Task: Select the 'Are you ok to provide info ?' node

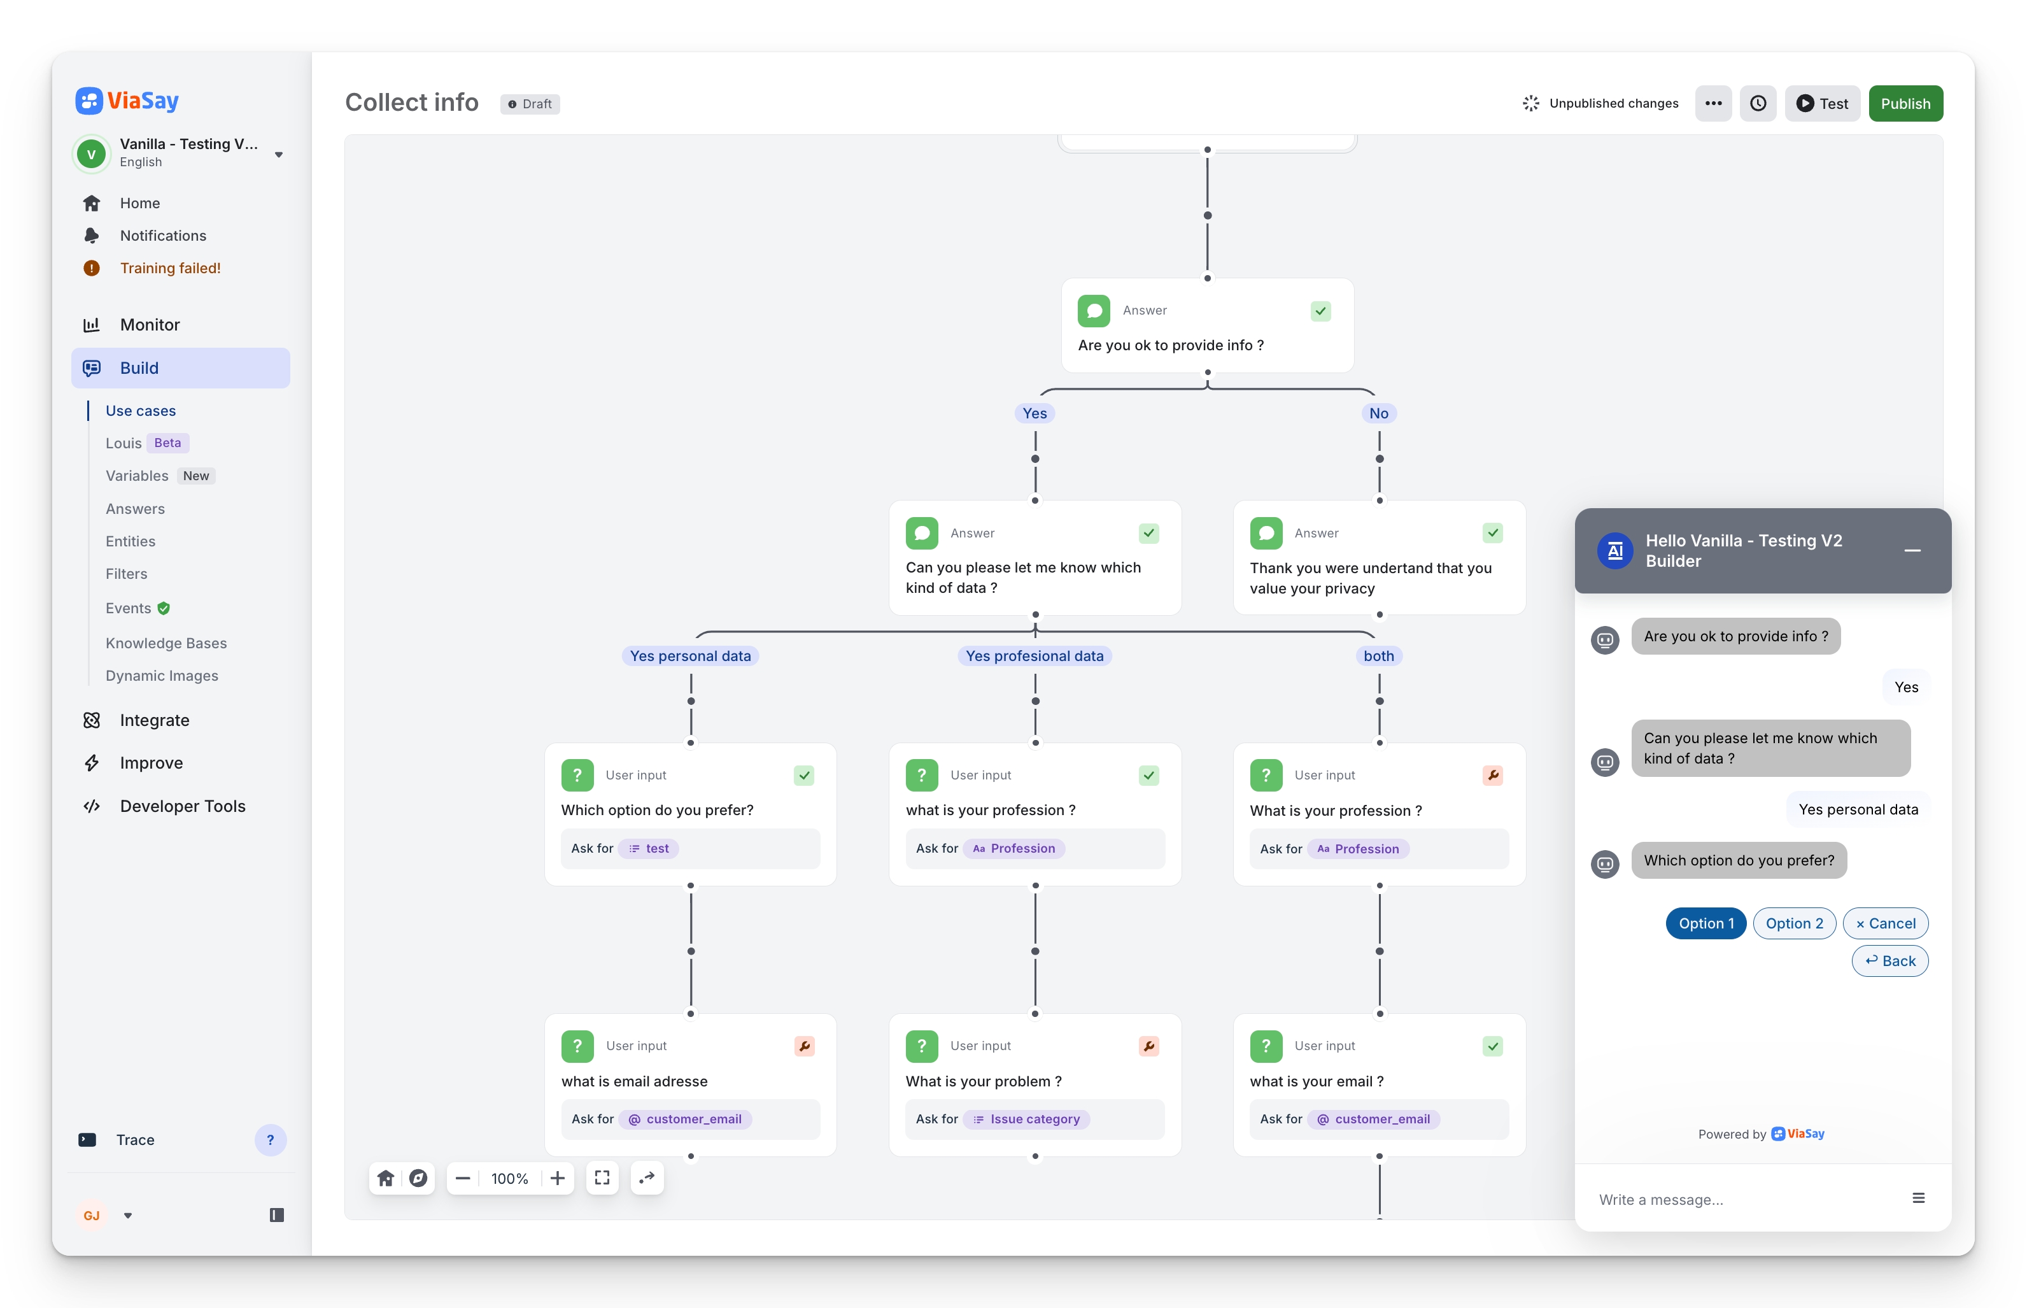Action: click(1207, 325)
